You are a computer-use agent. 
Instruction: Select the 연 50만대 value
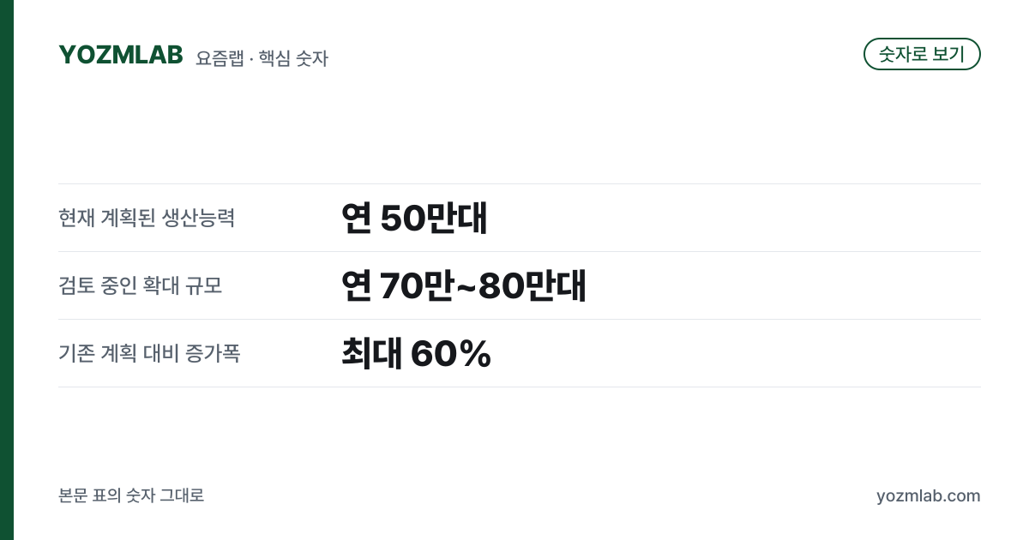[414, 219]
